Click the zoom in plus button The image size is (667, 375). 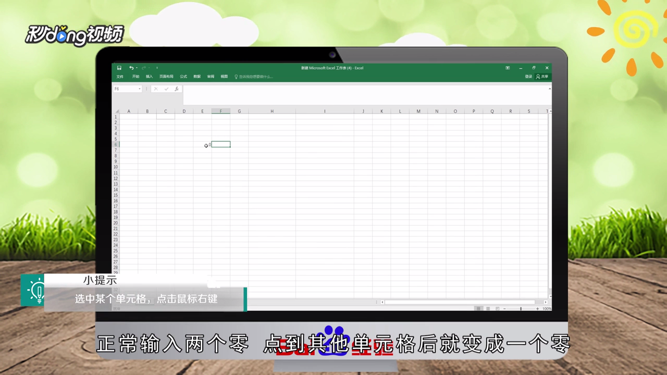tap(537, 309)
